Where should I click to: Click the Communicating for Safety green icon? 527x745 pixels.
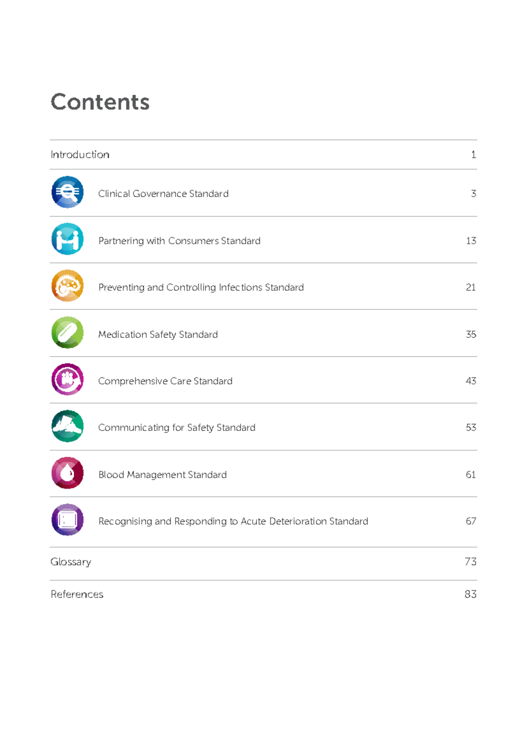[68, 426]
